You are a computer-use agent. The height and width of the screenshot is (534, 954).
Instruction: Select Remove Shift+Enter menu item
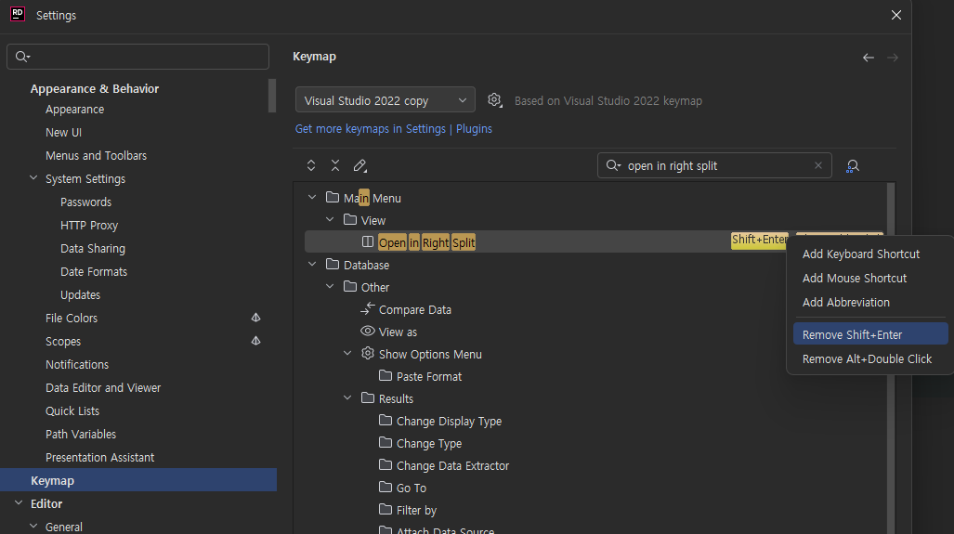[x=870, y=334]
